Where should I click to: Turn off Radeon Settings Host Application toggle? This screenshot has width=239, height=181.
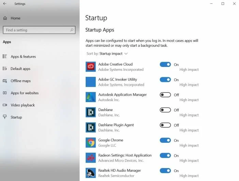(165, 155)
